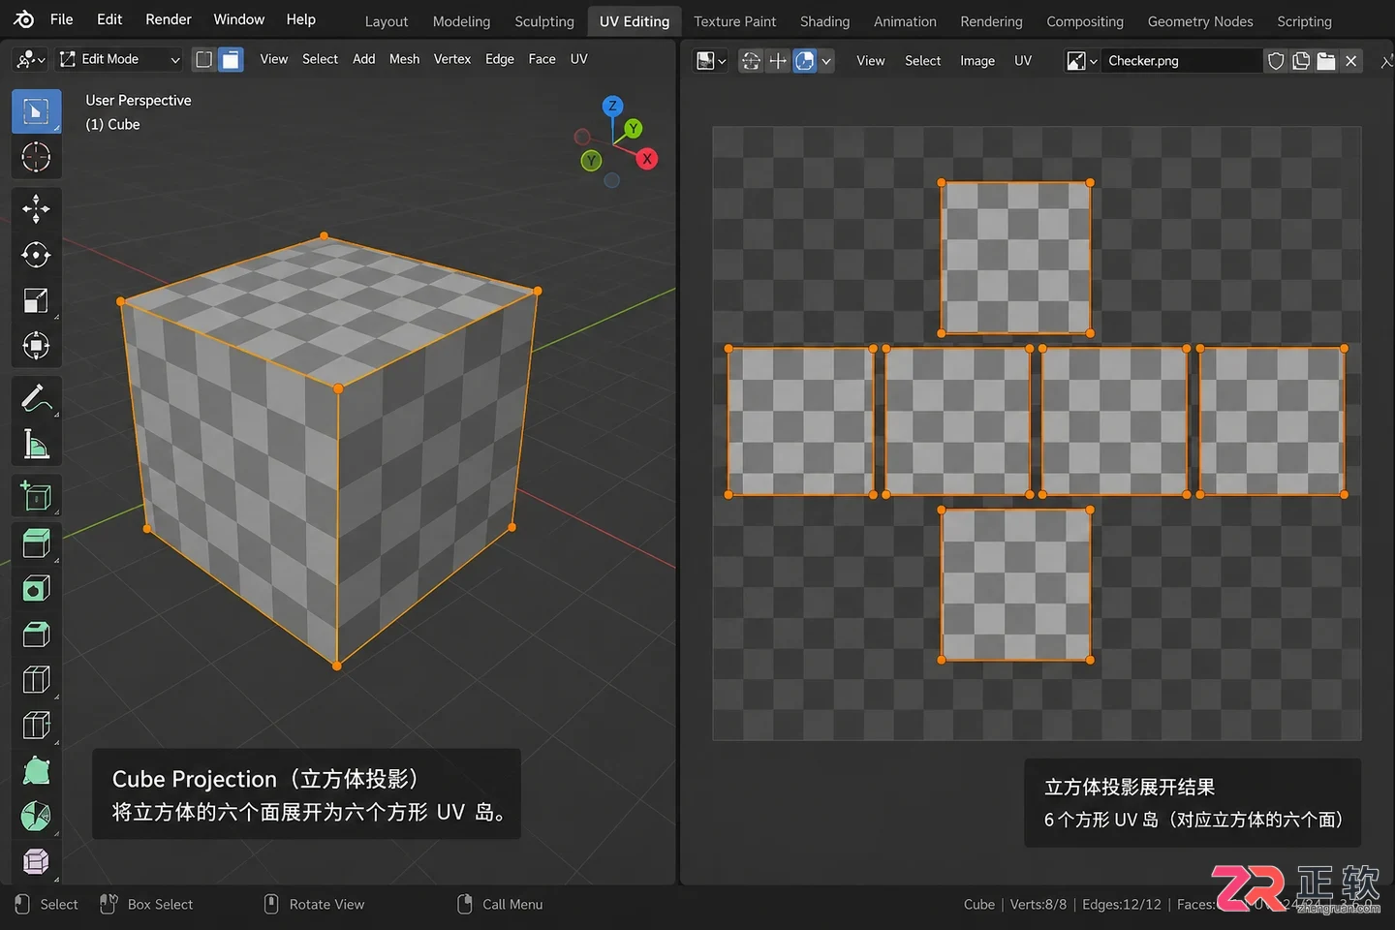1395x930 pixels.
Task: Select the Poly Build tool
Action: pyautogui.click(x=36, y=771)
